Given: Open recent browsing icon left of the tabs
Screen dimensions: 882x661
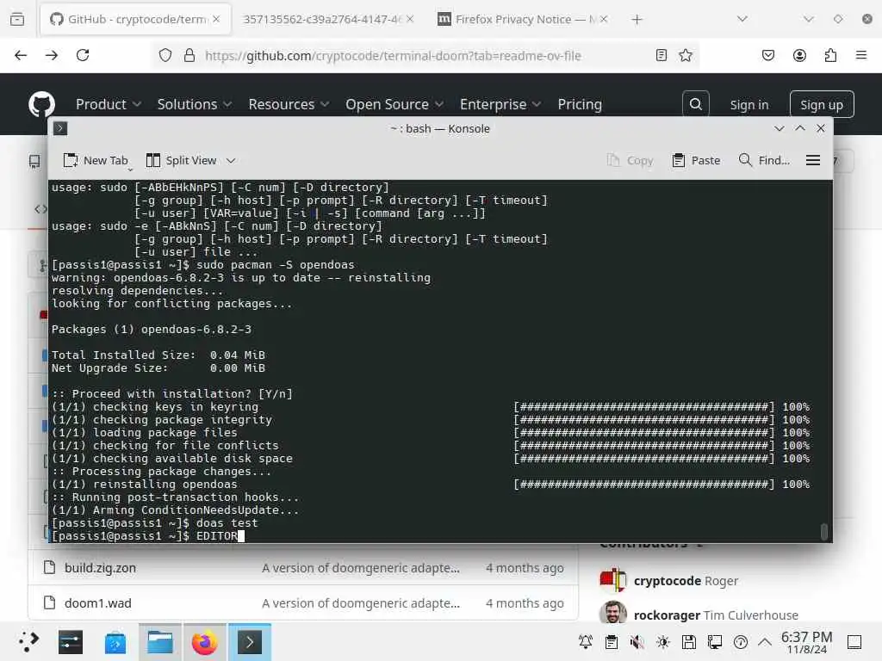Looking at the screenshot, I should pyautogui.click(x=17, y=19).
